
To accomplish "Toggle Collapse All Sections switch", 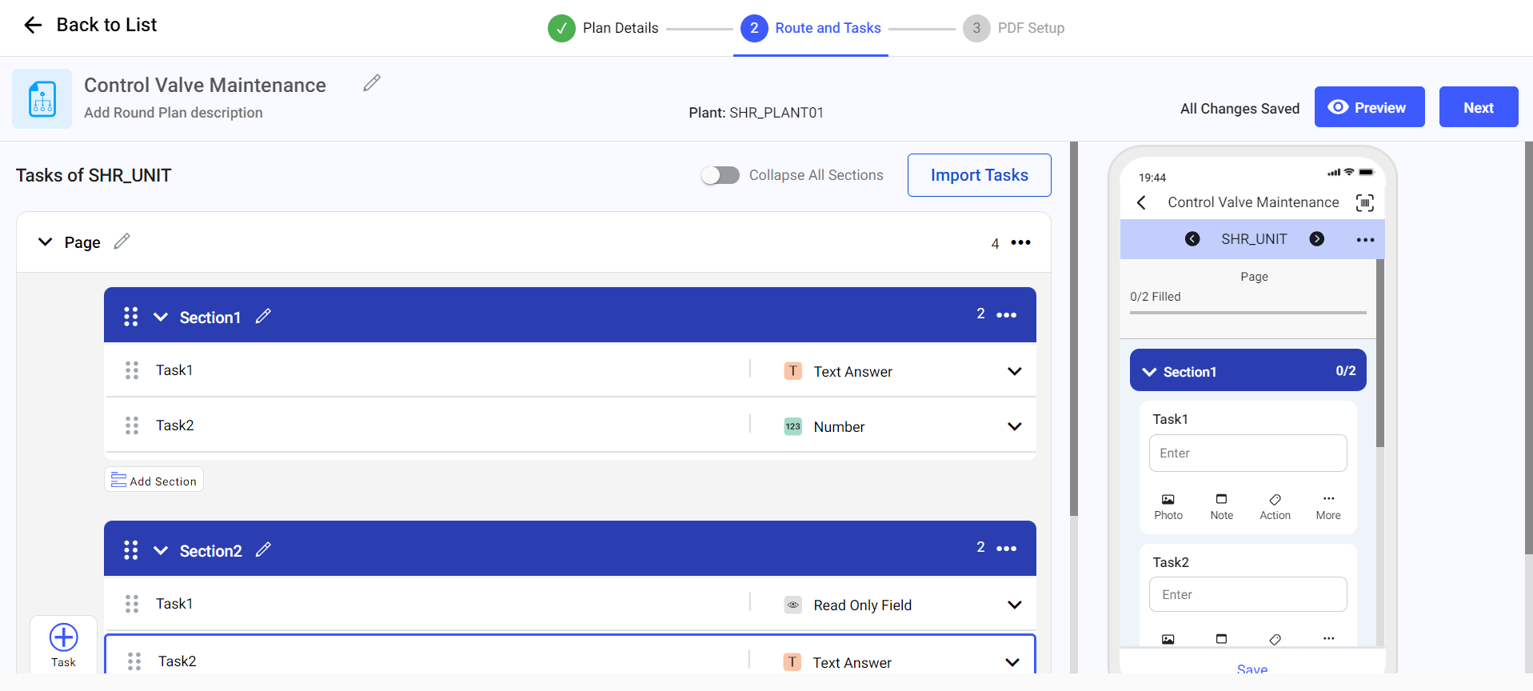I will pyautogui.click(x=720, y=175).
